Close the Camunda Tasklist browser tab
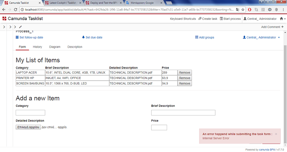The width and height of the screenshot is (287, 152). pyautogui.click(x=40, y=3)
